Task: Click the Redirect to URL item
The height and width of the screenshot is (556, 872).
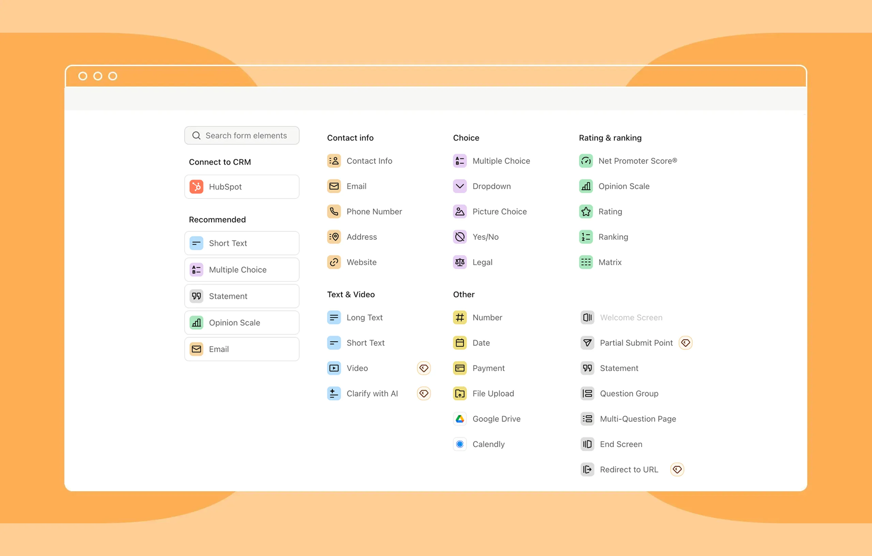Action: click(629, 469)
